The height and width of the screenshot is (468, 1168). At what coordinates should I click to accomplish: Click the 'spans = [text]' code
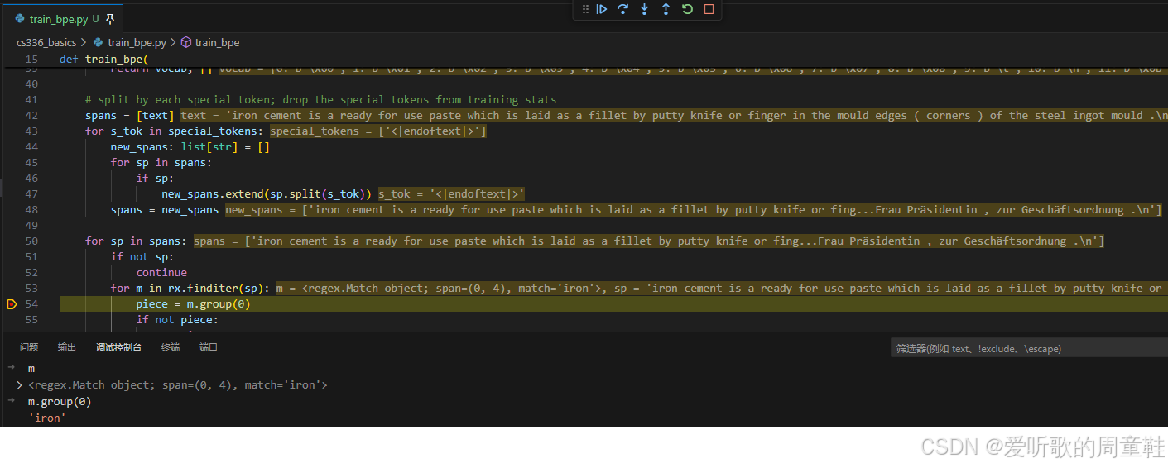(x=129, y=116)
